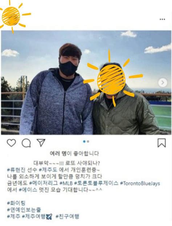Open the three-dot more options menu
172x226 pixels.
click(x=162, y=19)
